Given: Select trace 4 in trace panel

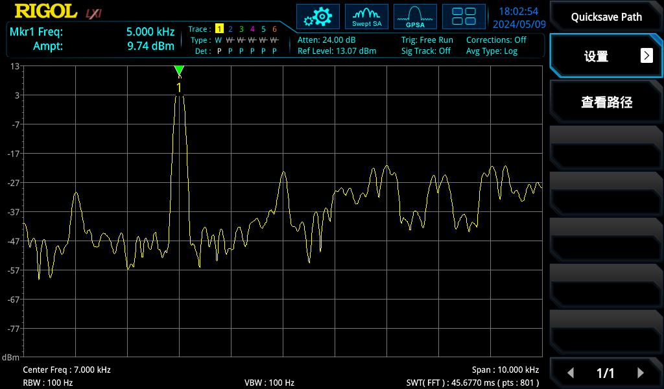Looking at the screenshot, I should point(252,29).
